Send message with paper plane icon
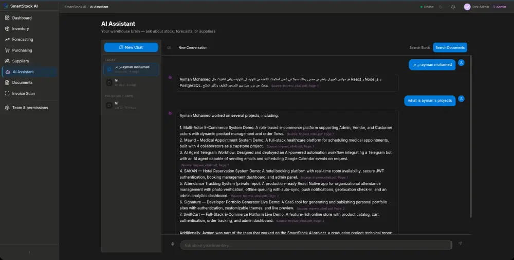Image resolution: width=514 pixels, height=260 pixels. tap(460, 244)
